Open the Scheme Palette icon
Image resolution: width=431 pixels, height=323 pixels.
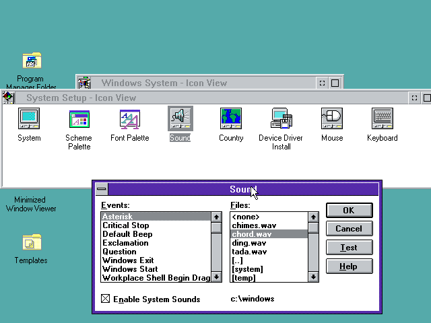(79, 118)
